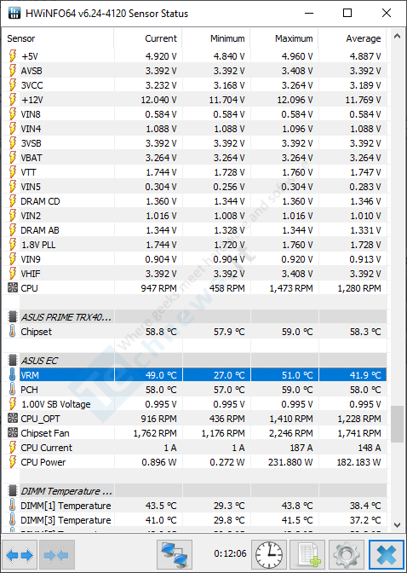The width and height of the screenshot is (407, 573).
Task: Click the lightning icon beside DRAM CD
Action: pyautogui.click(x=13, y=201)
